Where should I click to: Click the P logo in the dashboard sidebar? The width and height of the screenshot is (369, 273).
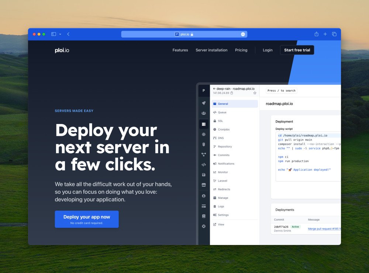(x=204, y=91)
